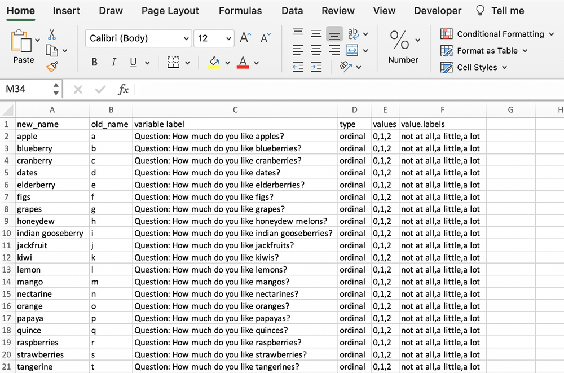The height and width of the screenshot is (373, 564).
Task: Toggle center text alignment
Action: pyautogui.click(x=316, y=50)
